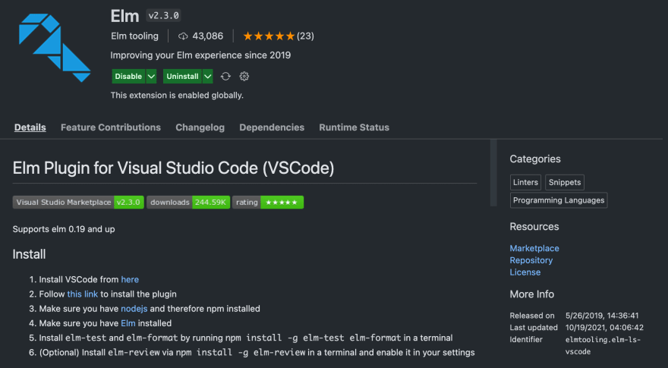The image size is (668, 368).
Task: Click the 'Improving your Elm experience since 2019' description
Action: coord(200,55)
